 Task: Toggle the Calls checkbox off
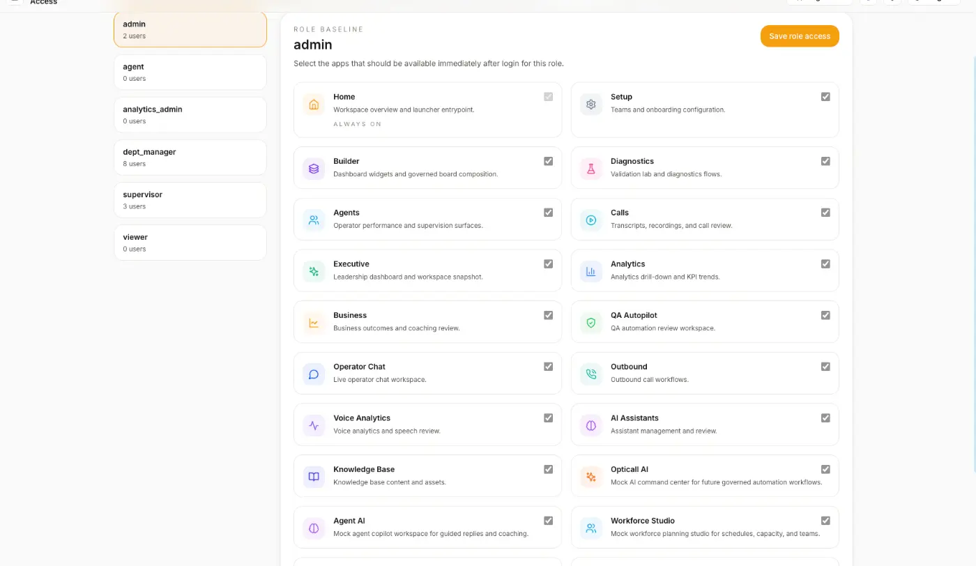pyautogui.click(x=825, y=213)
